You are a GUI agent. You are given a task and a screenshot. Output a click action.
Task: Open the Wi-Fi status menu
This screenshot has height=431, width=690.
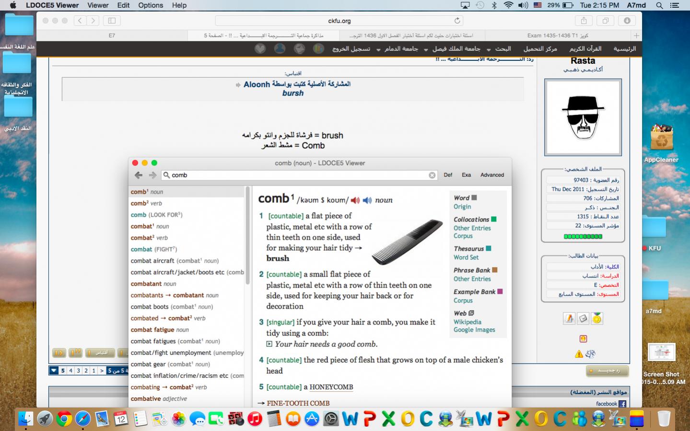click(508, 5)
